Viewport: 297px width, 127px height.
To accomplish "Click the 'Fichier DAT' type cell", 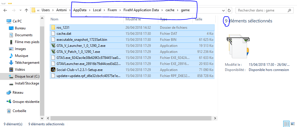I will point(169,34).
